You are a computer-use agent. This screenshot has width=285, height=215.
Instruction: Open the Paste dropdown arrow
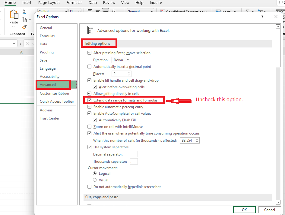(14, 27)
